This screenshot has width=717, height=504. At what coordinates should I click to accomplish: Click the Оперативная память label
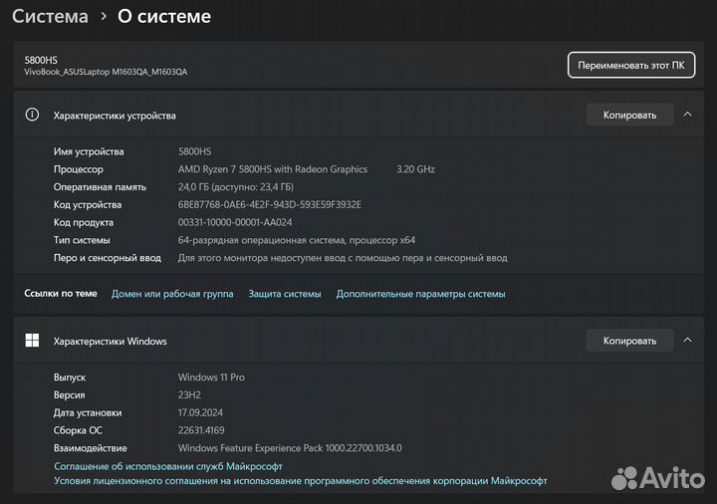(100, 187)
